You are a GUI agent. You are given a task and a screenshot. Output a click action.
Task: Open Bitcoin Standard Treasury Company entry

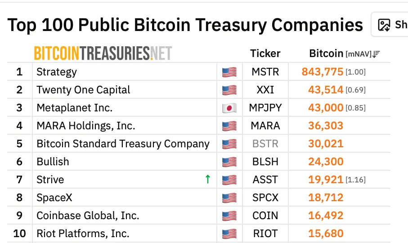click(123, 144)
